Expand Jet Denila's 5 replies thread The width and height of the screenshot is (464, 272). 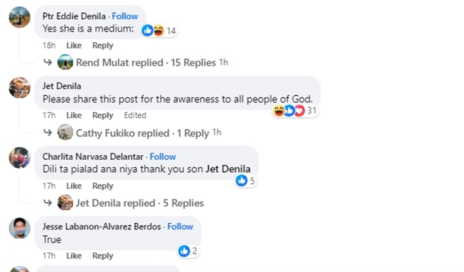coord(139,203)
